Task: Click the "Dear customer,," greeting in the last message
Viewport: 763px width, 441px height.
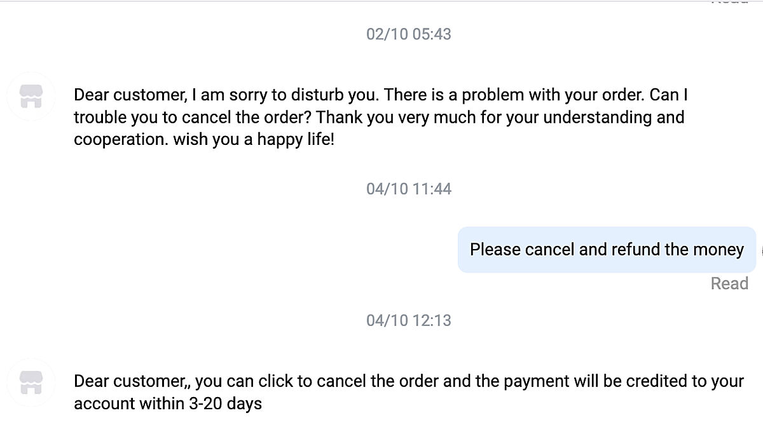Action: pos(132,381)
